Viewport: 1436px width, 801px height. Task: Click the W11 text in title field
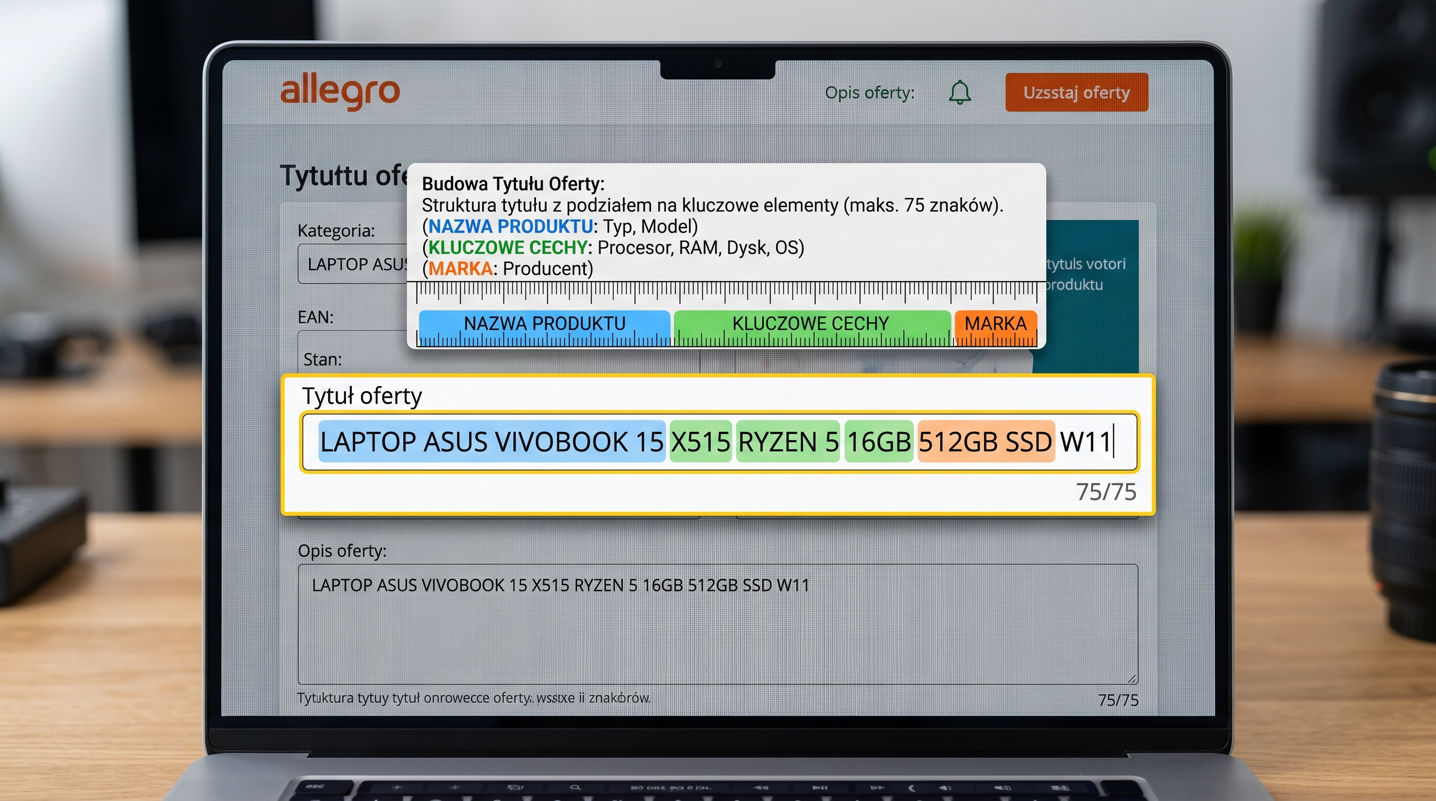click(1085, 442)
